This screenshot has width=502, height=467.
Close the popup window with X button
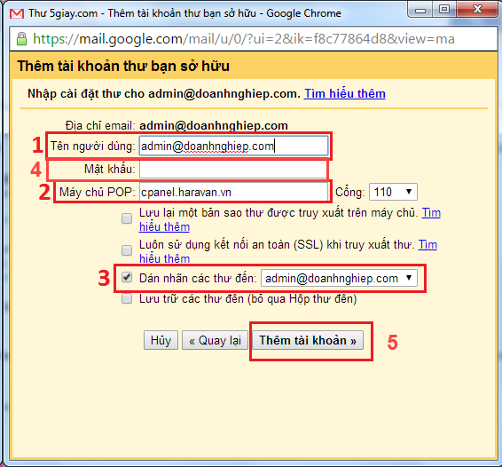tap(478, 9)
